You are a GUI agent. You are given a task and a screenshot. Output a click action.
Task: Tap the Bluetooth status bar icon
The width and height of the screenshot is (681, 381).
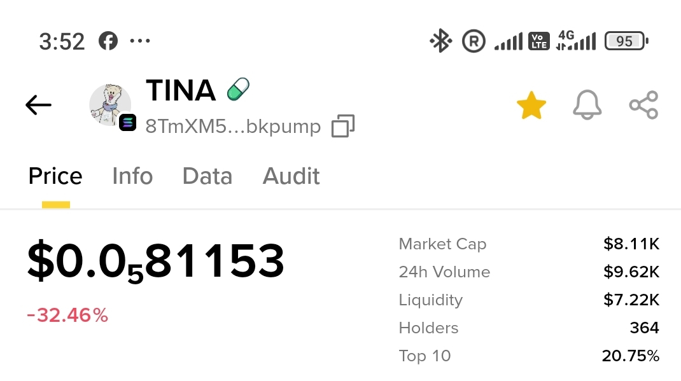click(x=440, y=42)
